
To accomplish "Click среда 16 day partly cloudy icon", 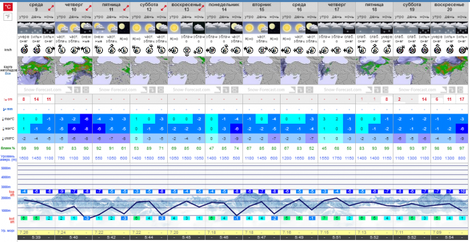I will click(x=299, y=28).
